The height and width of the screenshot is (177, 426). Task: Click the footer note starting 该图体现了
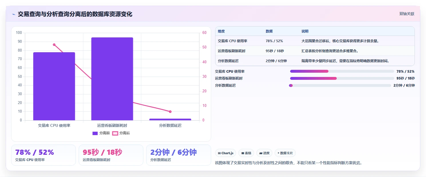pyautogui.click(x=288, y=163)
